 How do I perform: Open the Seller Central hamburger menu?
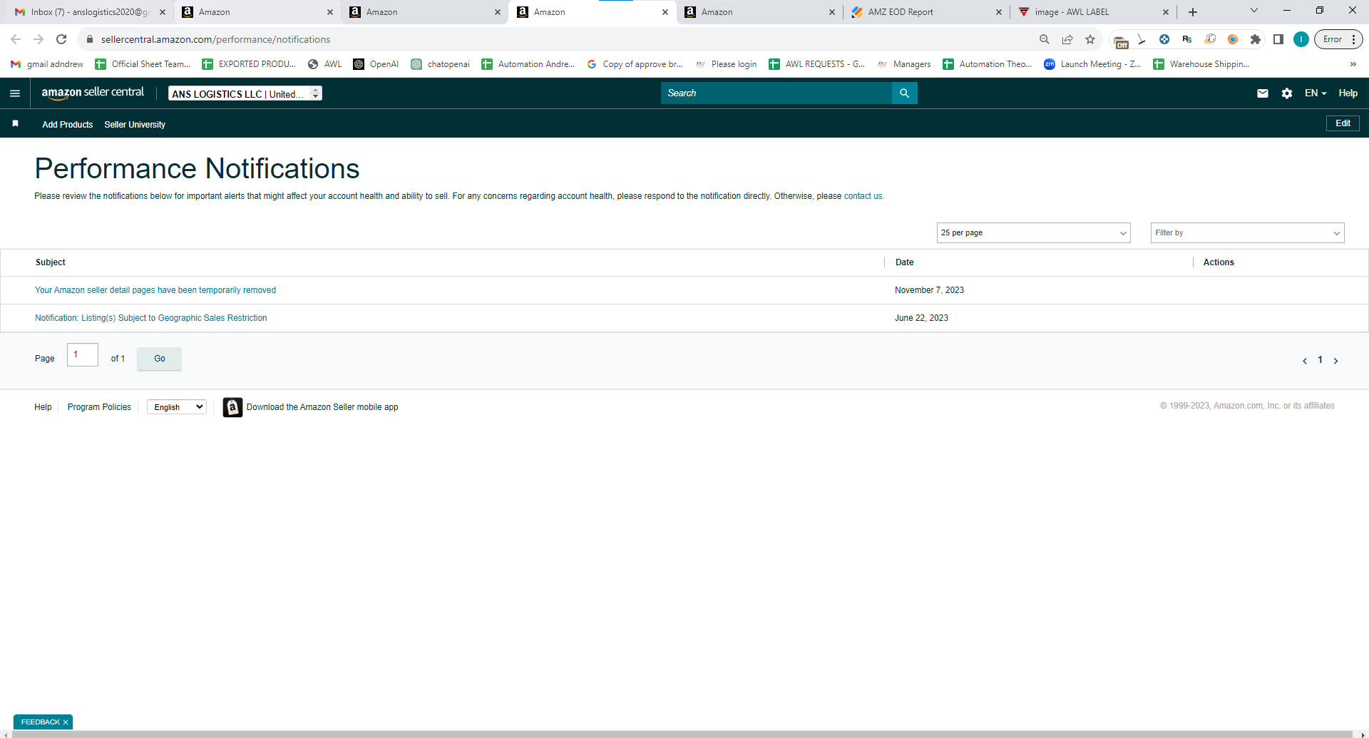pyautogui.click(x=15, y=93)
